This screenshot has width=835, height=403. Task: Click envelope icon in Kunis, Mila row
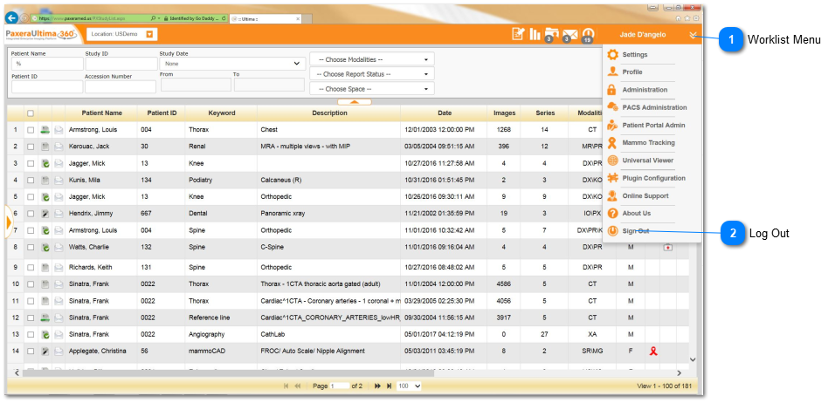(x=59, y=180)
